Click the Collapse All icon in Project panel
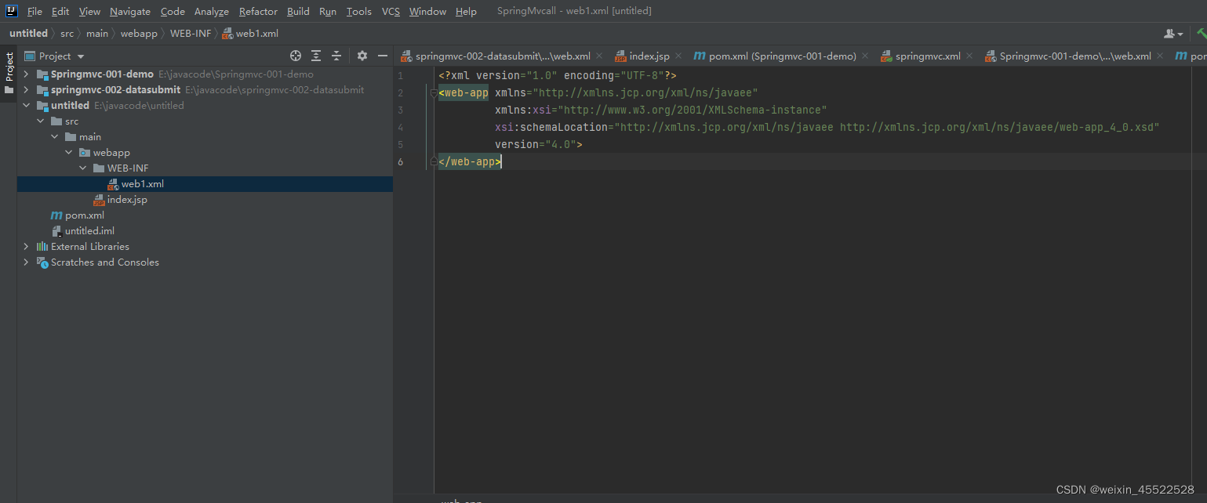 336,56
